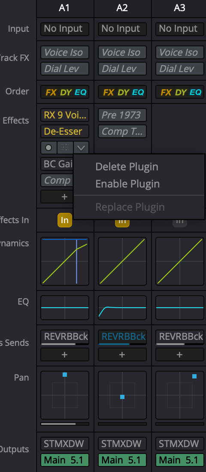Open the A3 pan control pad
Screen dimensions: 206x472
tap(180, 395)
